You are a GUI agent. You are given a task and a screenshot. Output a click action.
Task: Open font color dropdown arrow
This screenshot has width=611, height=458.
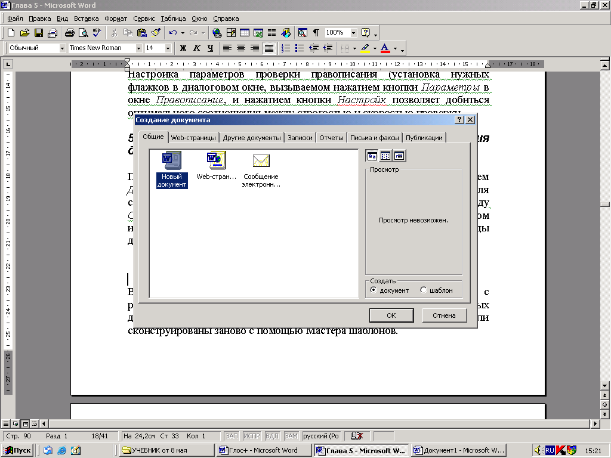click(395, 48)
